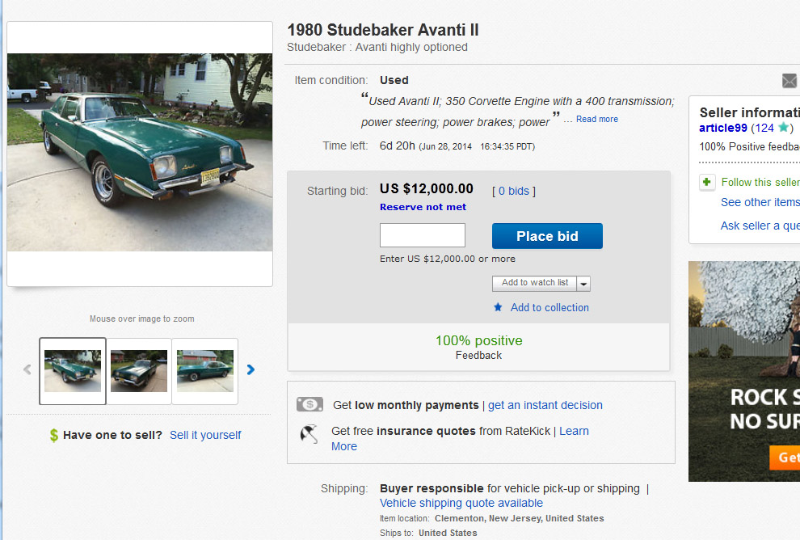Click in the bid amount field
800x540 pixels.
coord(423,235)
